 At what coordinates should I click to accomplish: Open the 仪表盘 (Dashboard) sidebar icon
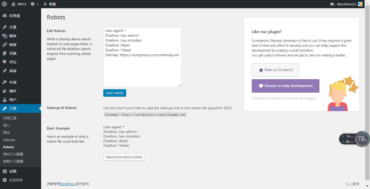tap(6, 16)
